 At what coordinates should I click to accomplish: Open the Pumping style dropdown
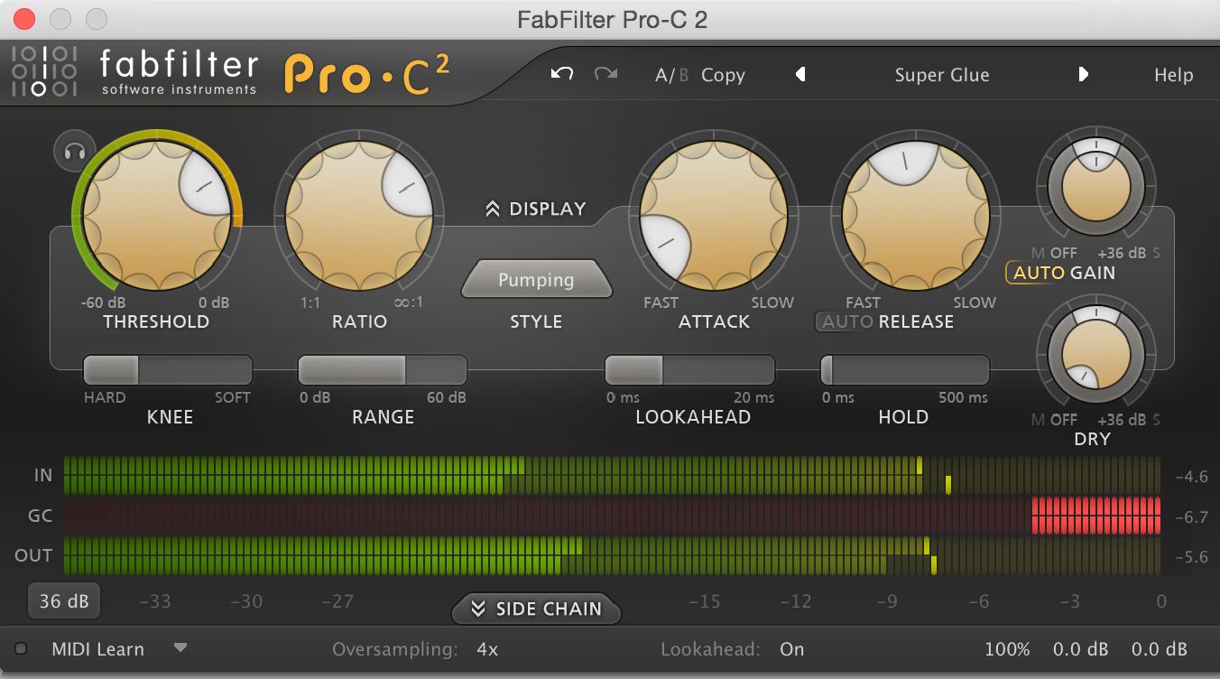pos(536,280)
